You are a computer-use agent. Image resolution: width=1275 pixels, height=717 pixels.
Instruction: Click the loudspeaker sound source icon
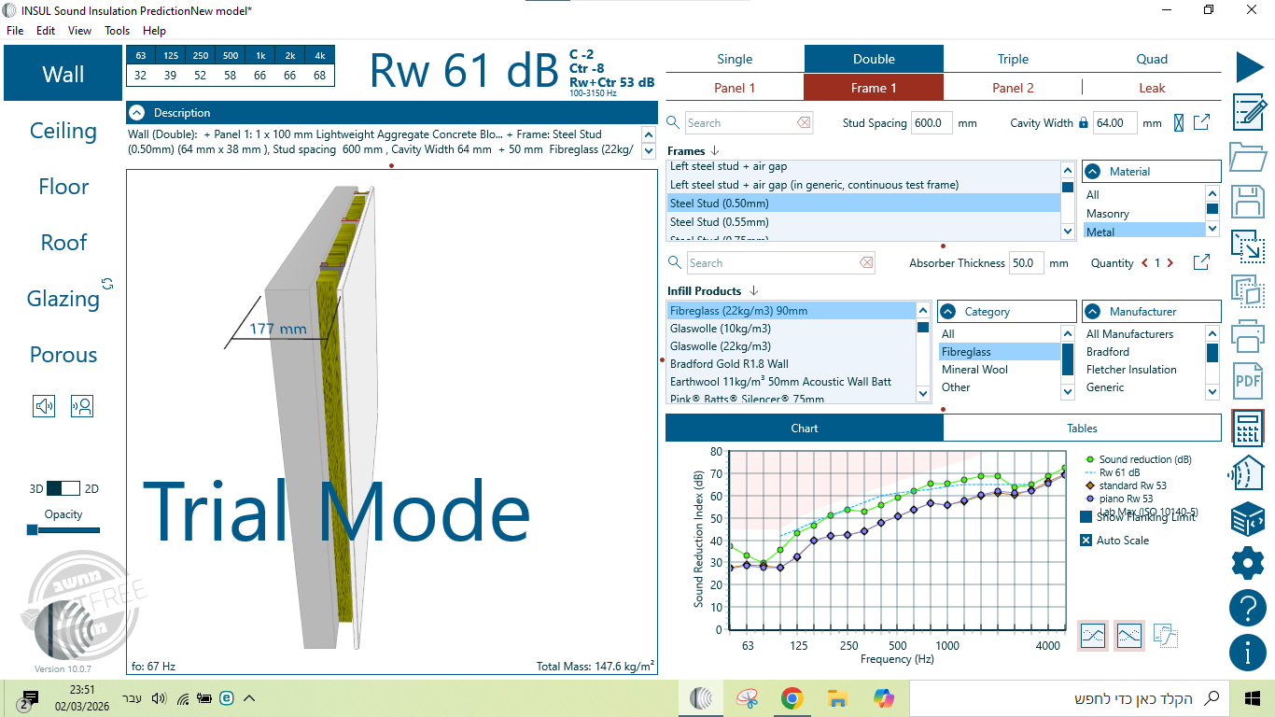44,406
